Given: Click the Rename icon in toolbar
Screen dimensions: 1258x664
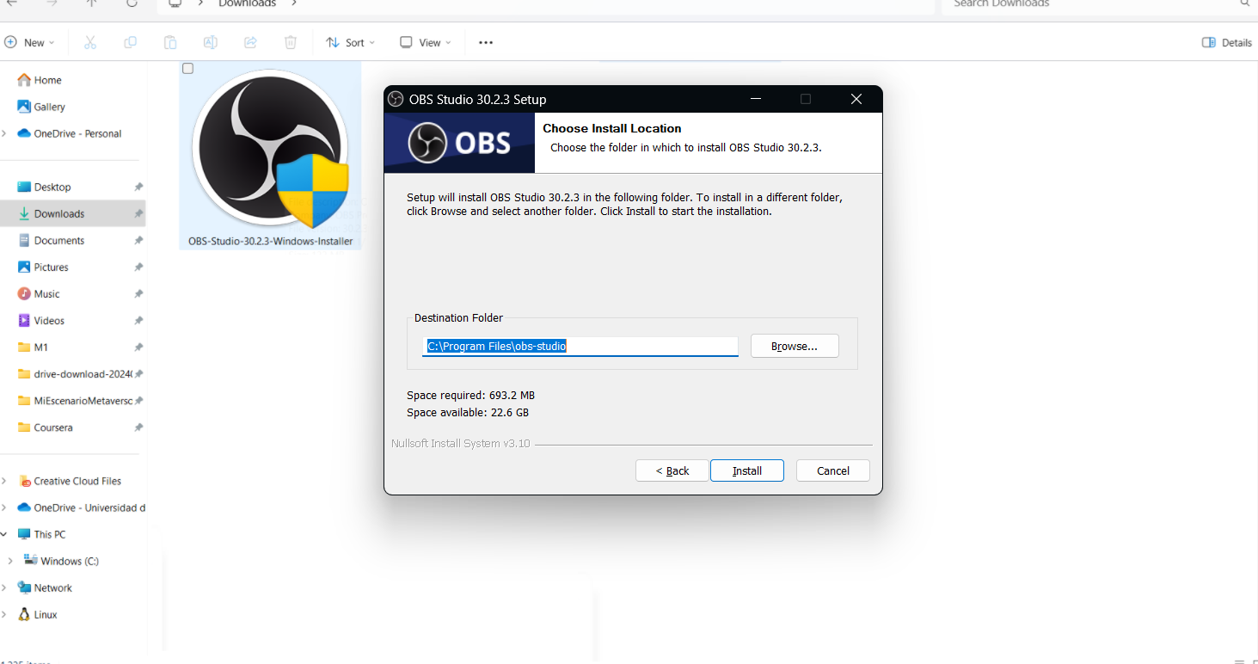Looking at the screenshot, I should (x=210, y=42).
